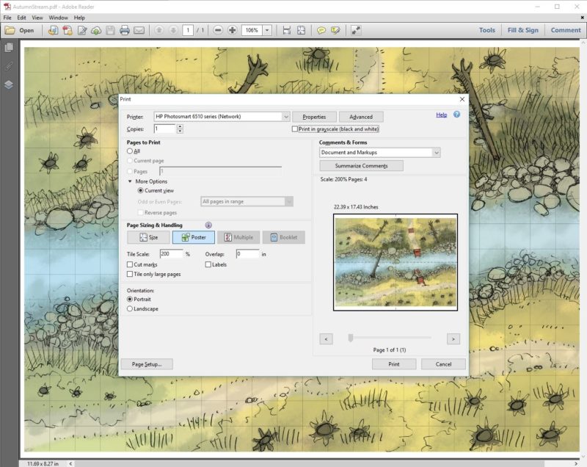The height and width of the screenshot is (467, 587).
Task: Select Landscape orientation
Action: (x=130, y=309)
